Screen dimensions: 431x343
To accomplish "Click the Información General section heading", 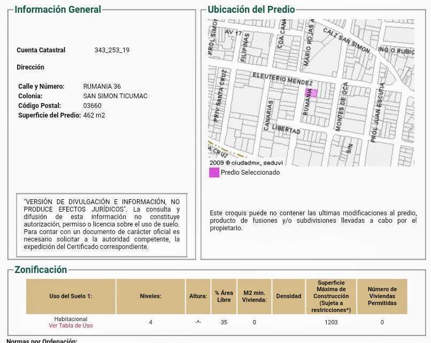I will 58,10.
